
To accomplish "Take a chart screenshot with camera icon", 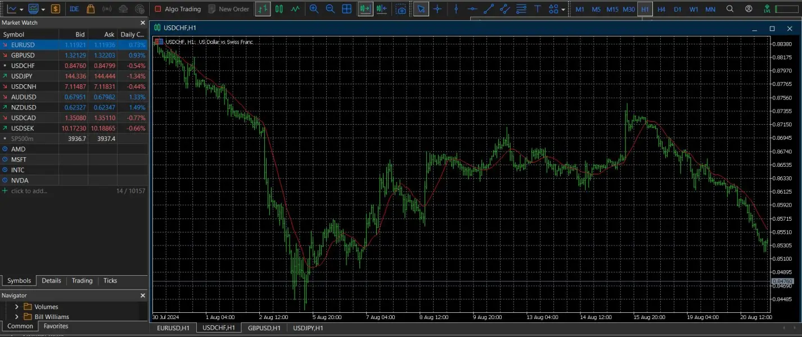I will coord(400,9).
